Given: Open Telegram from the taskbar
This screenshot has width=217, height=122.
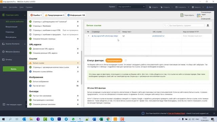Looking at the screenshot, I should pyautogui.click(x=66, y=119).
